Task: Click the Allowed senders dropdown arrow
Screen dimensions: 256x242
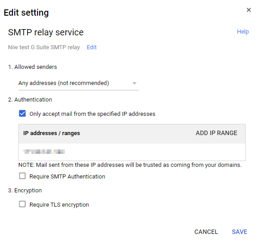Action: click(134, 83)
